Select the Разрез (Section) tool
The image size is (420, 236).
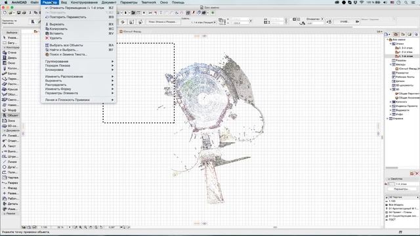(10, 183)
